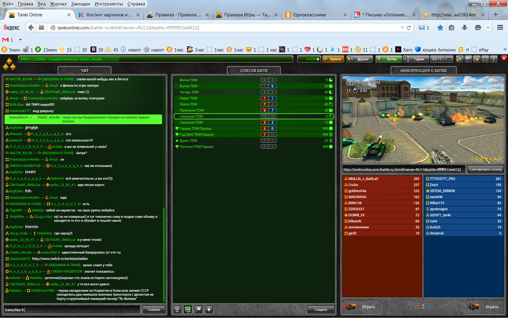The height and width of the screenshot is (318, 508).
Task: Select the Дуэль TDM battle
Action: pos(254,141)
